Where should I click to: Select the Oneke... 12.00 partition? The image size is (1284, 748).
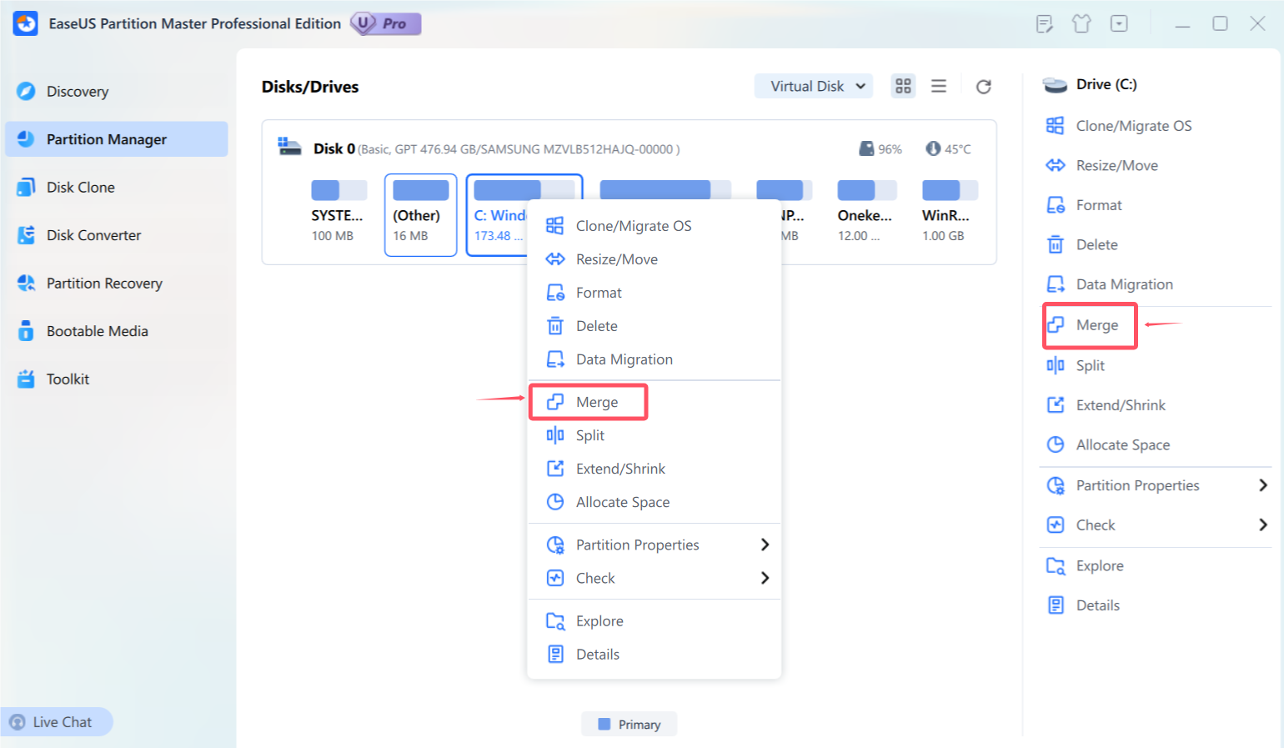866,214
